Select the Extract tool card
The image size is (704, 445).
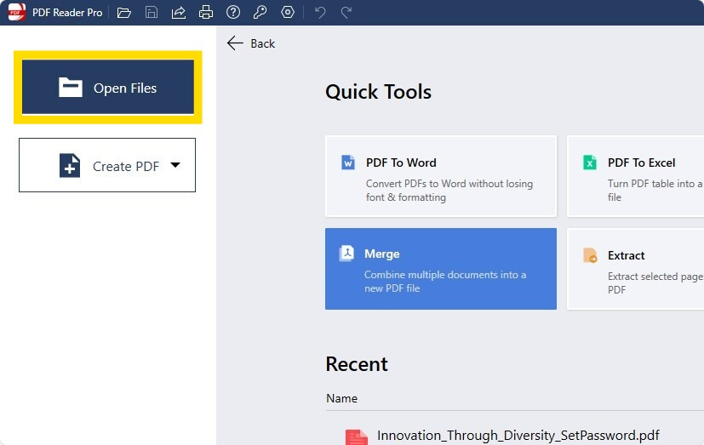635,269
